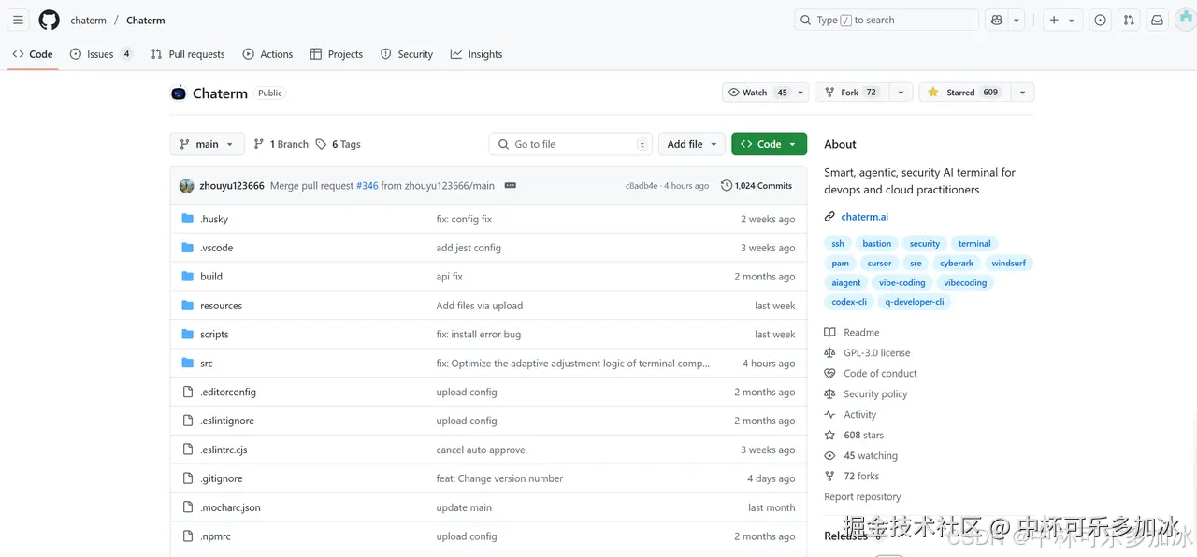
Task: Click the Go to file search field
Action: (570, 144)
